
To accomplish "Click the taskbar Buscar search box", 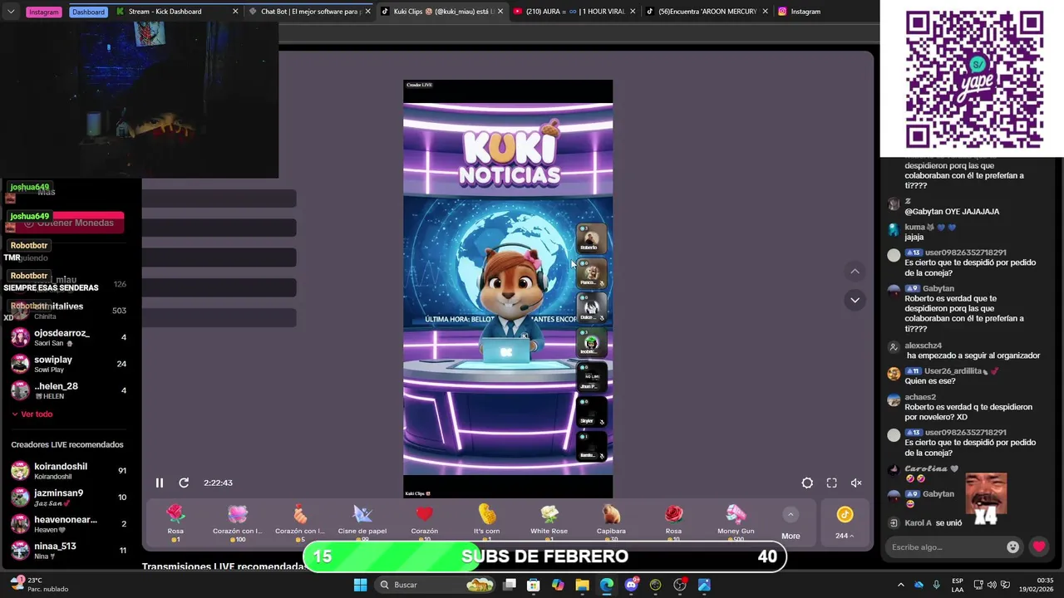I will pyautogui.click(x=436, y=585).
